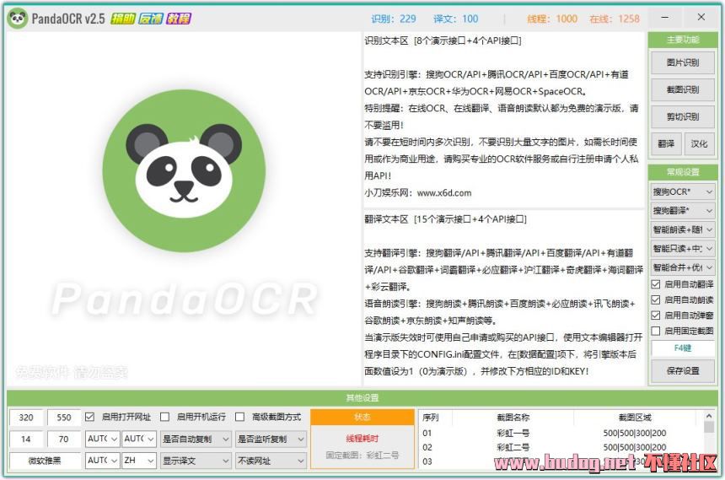Click the F4键 hotkey field

pyautogui.click(x=683, y=348)
